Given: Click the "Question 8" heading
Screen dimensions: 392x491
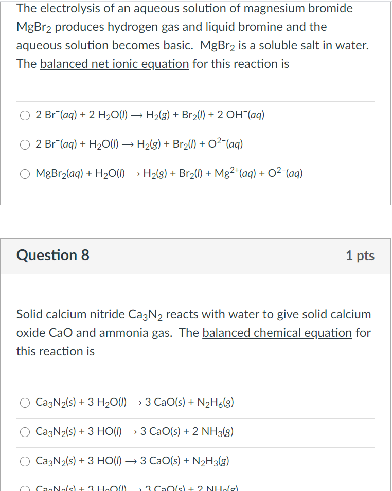Looking at the screenshot, I should [x=53, y=255].
